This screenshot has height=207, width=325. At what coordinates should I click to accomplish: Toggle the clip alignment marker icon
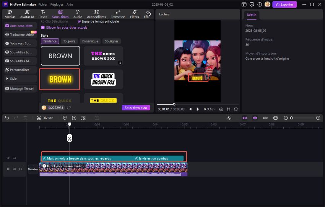265,118
